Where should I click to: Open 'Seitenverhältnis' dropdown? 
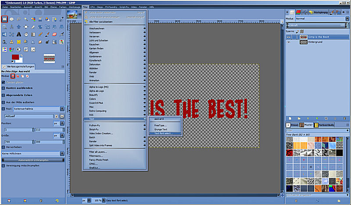[x=39, y=109]
